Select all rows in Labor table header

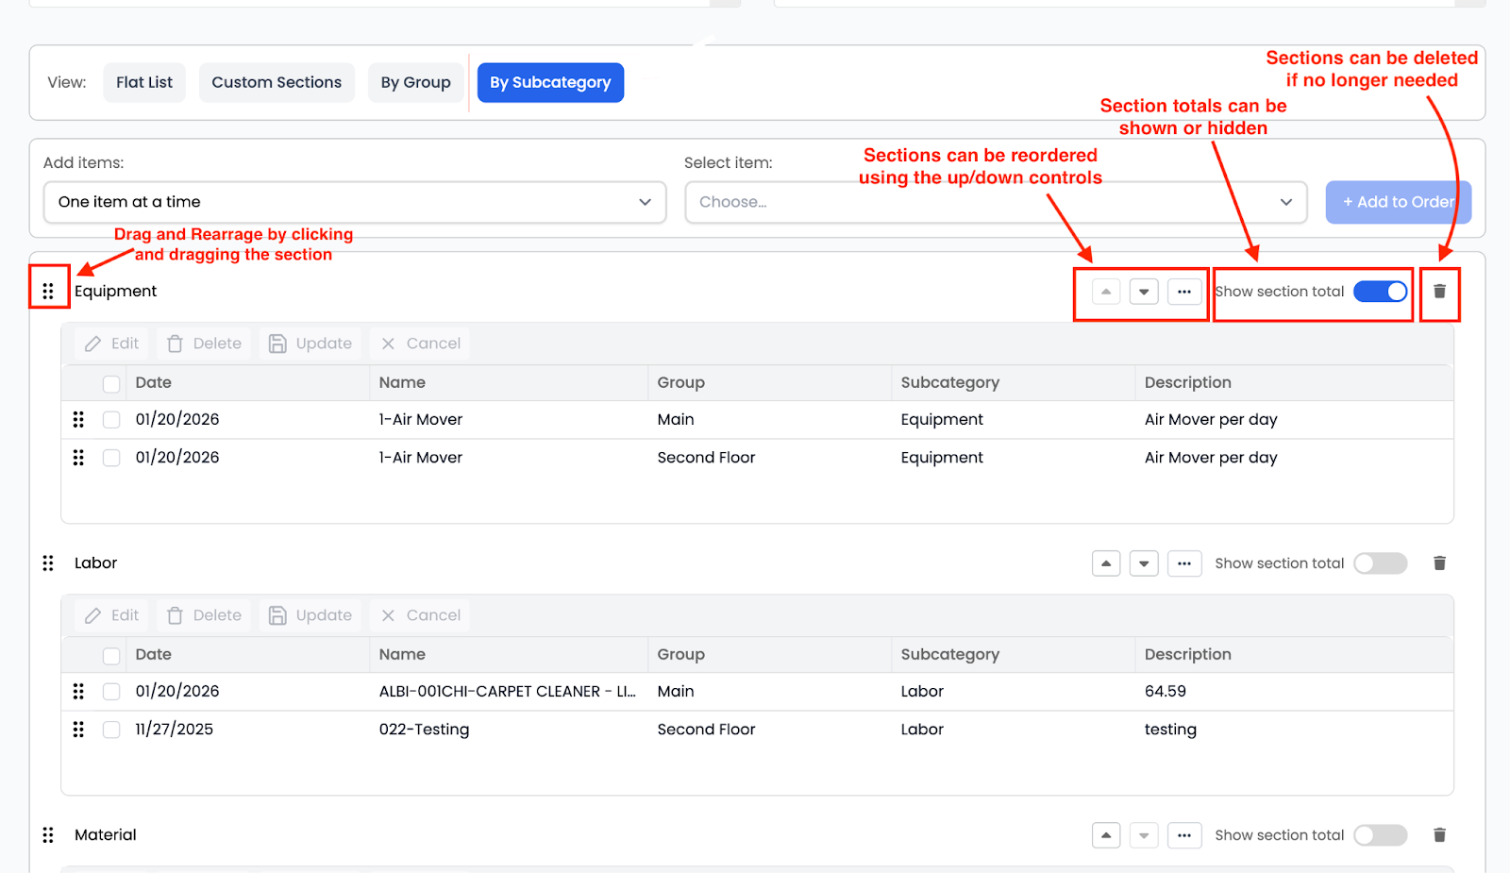[111, 655]
